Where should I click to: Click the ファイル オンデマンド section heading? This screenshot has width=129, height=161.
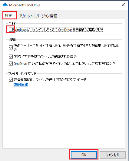pyautogui.click(x=22, y=73)
